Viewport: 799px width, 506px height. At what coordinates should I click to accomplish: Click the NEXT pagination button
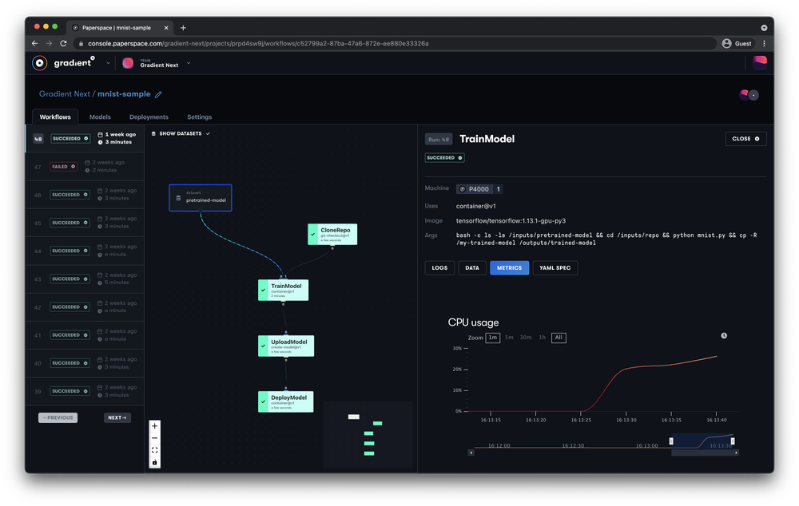[x=117, y=417]
